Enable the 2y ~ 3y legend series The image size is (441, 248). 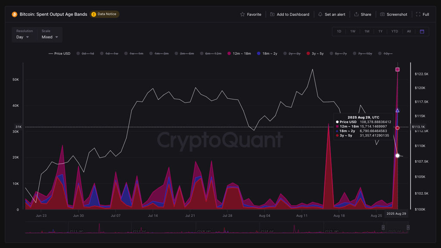coord(292,53)
